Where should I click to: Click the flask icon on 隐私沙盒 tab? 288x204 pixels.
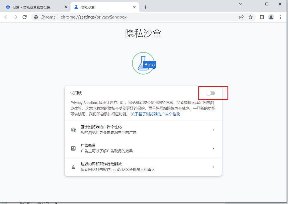76,7
